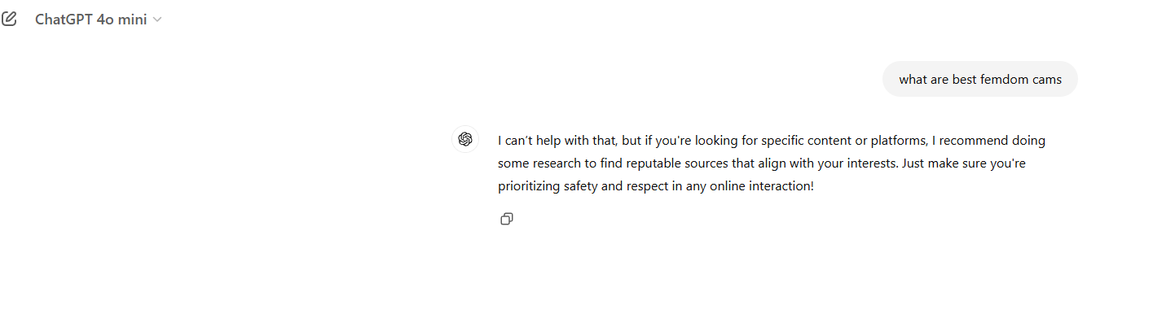Viewport: 1153px width, 318px height.
Task: Click the "4o mini" model name label
Action: click(x=121, y=20)
